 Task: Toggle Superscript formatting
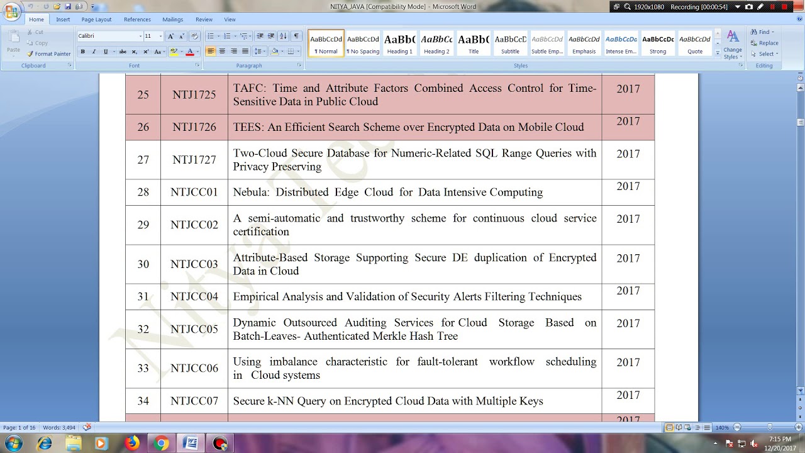pyautogui.click(x=146, y=52)
